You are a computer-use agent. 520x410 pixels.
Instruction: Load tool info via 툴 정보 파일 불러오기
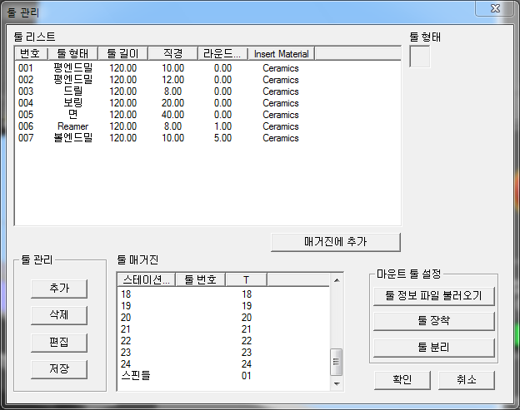434,296
